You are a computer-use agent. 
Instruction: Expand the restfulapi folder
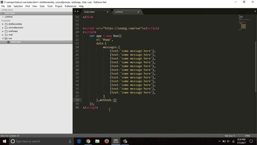pos(3,31)
